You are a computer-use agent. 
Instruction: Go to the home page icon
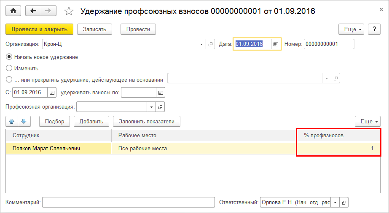13,11
